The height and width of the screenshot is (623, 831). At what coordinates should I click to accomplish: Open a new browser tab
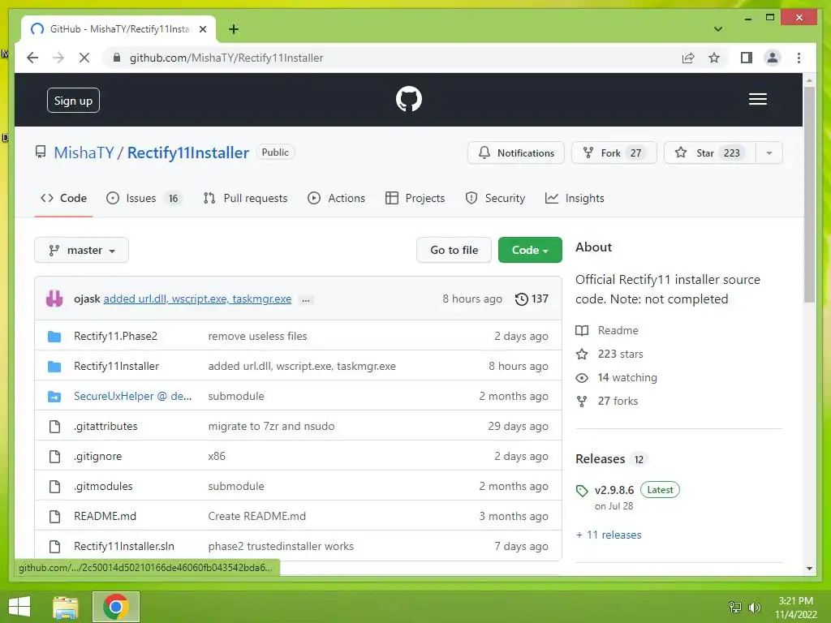pos(233,29)
